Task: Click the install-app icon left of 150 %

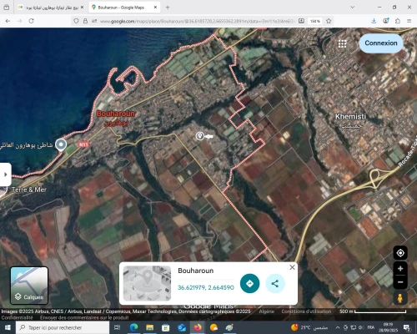Action: pos(301,21)
